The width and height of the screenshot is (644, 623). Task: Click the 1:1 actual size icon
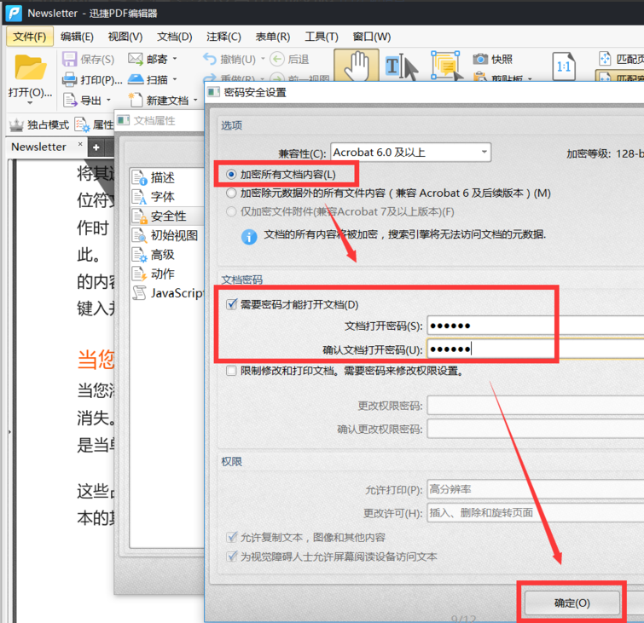pos(564,66)
